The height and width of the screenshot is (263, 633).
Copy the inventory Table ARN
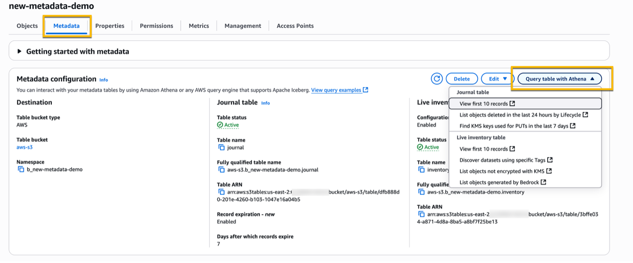click(422, 214)
